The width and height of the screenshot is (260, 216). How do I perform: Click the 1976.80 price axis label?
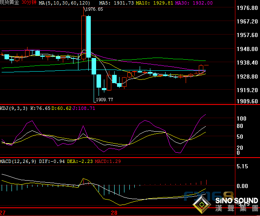247,8
